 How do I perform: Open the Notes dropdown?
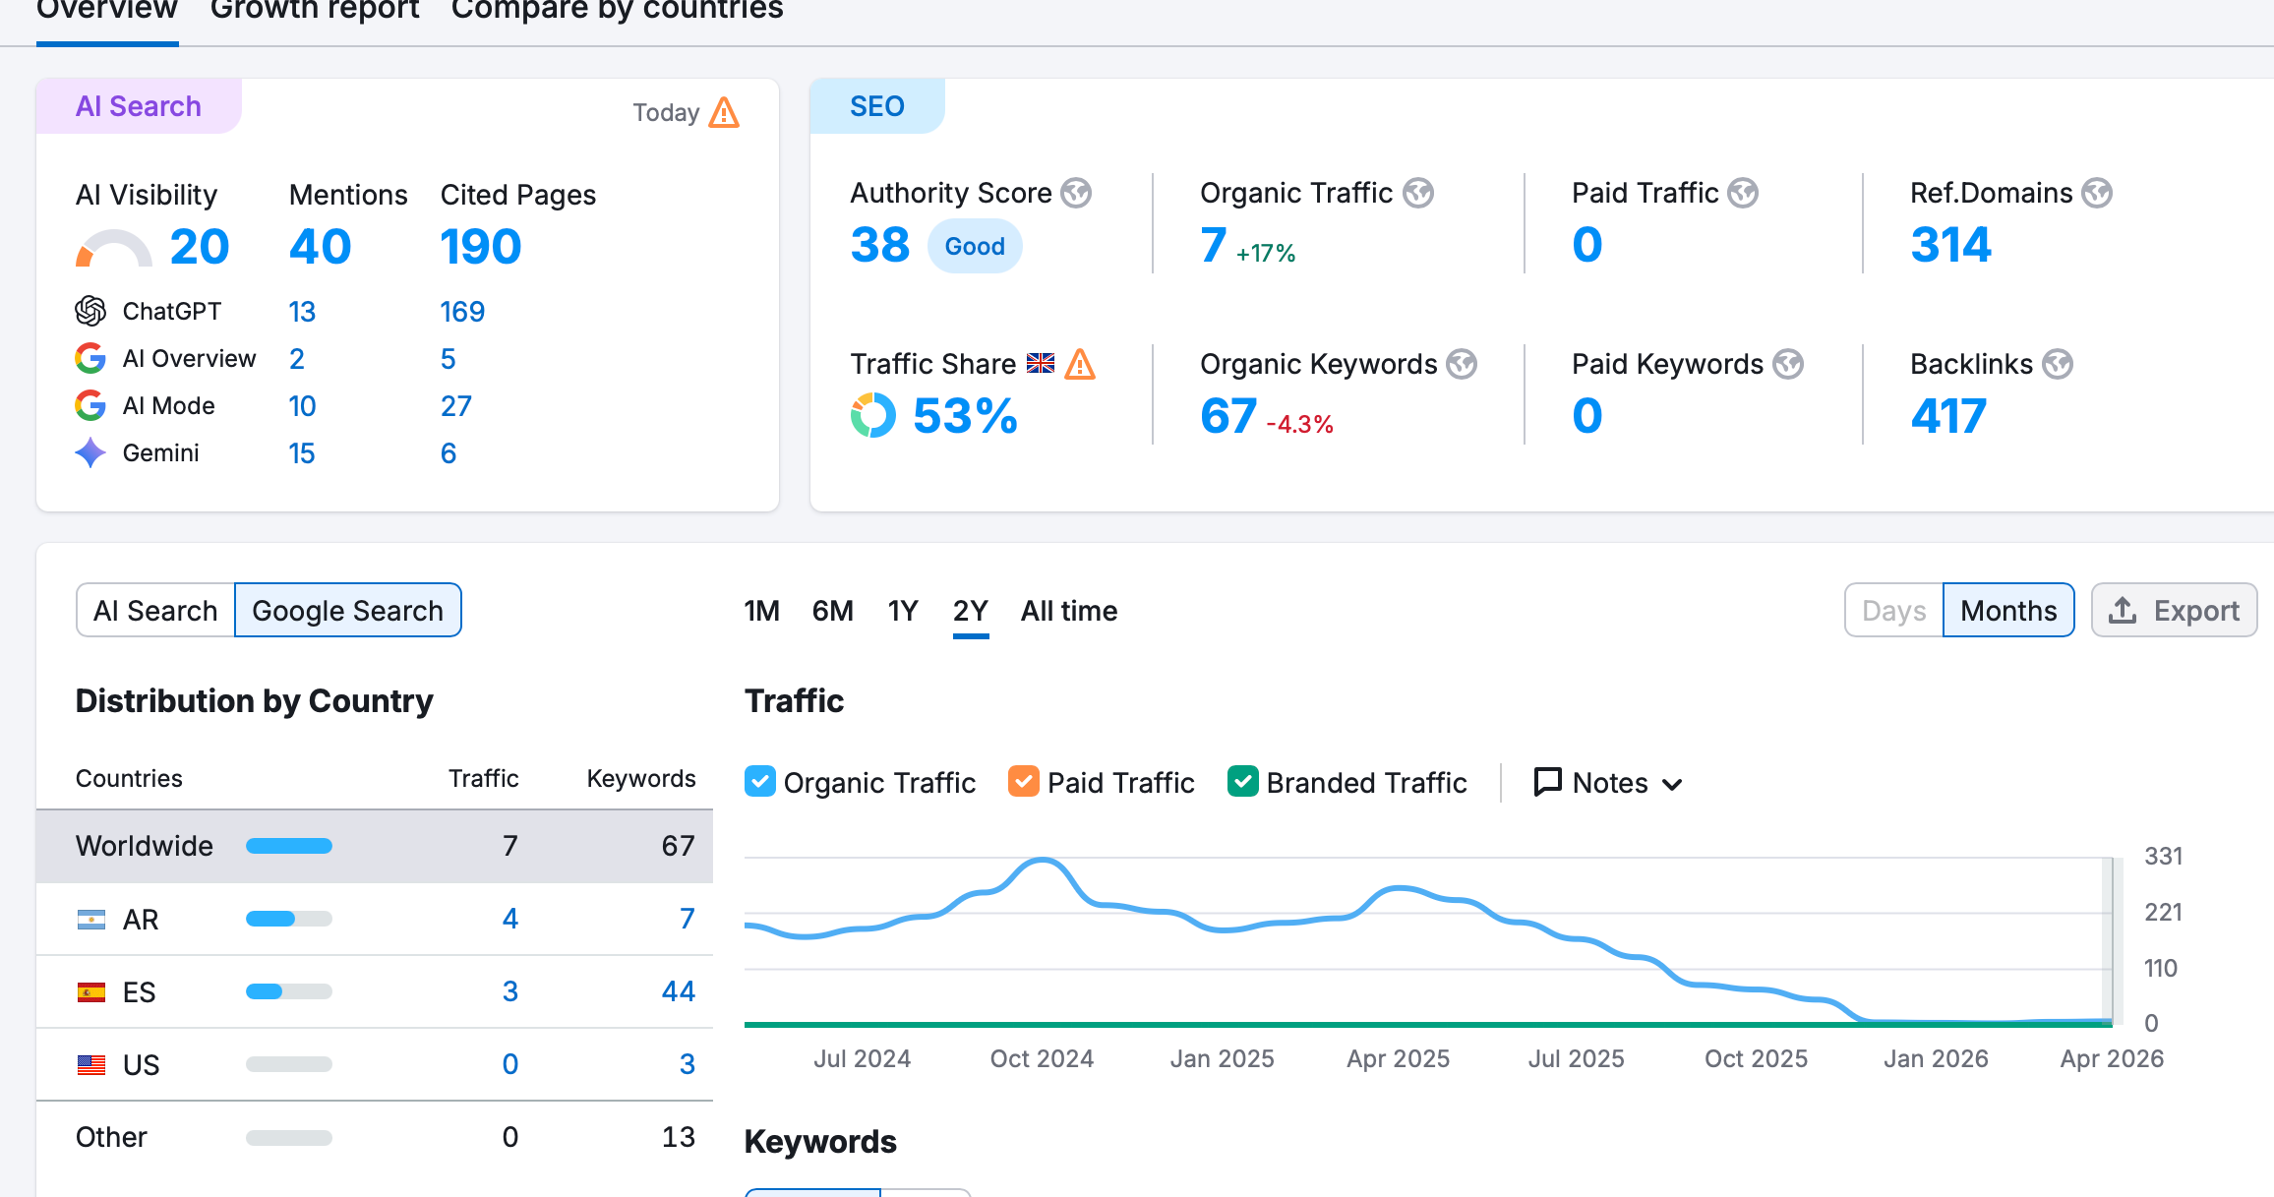[x=1608, y=783]
